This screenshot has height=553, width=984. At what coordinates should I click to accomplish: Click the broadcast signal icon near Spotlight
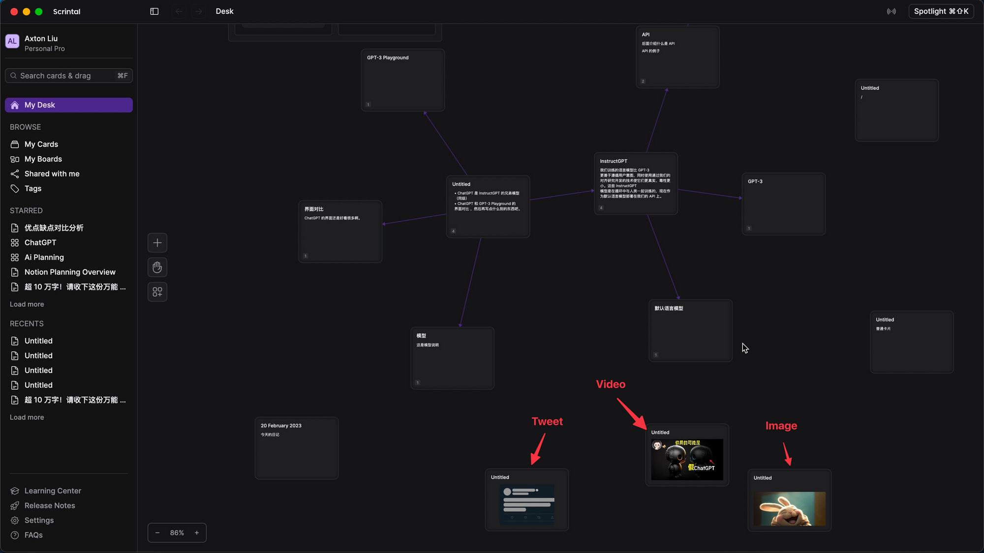click(891, 11)
